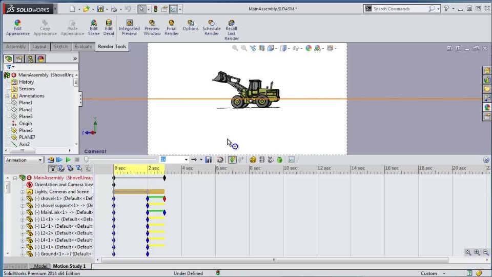The height and width of the screenshot is (277, 492).
Task: Recall Last Render
Action: click(x=231, y=30)
